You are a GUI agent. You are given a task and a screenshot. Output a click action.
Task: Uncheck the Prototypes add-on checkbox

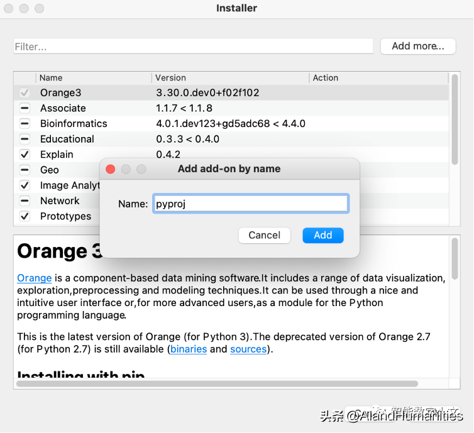(25, 216)
